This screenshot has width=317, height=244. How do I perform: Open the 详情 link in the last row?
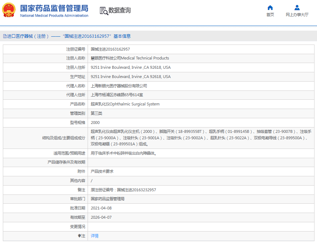[x=94, y=236]
